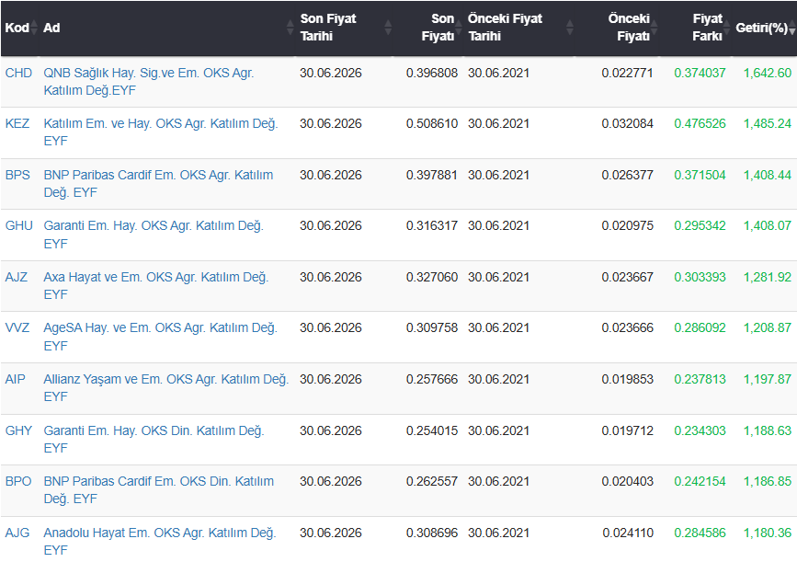Open KEZ fund code link
797x562 pixels.
coord(17,123)
